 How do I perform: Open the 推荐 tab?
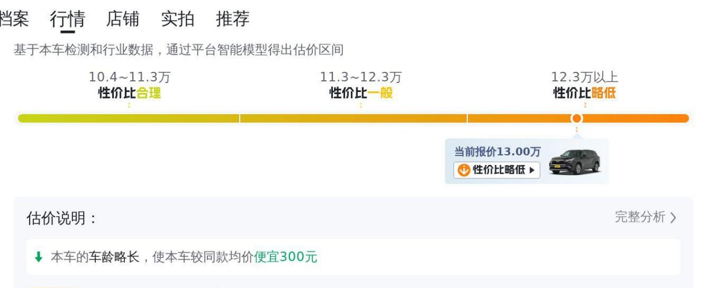233,19
